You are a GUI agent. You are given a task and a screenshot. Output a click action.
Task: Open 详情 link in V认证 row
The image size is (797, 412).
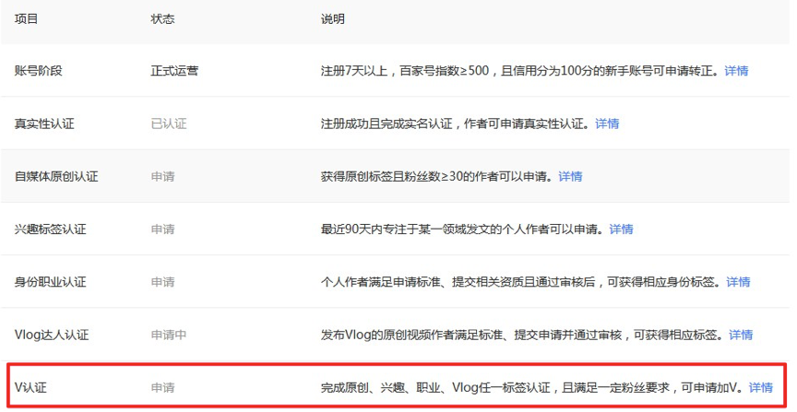pyautogui.click(x=761, y=388)
